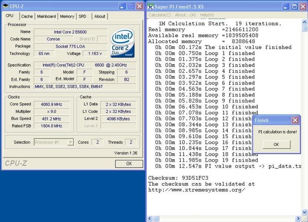Image resolution: width=308 pixels, height=222 pixels.
Task: Minimize the Super PI window
Action: tap(286, 7)
